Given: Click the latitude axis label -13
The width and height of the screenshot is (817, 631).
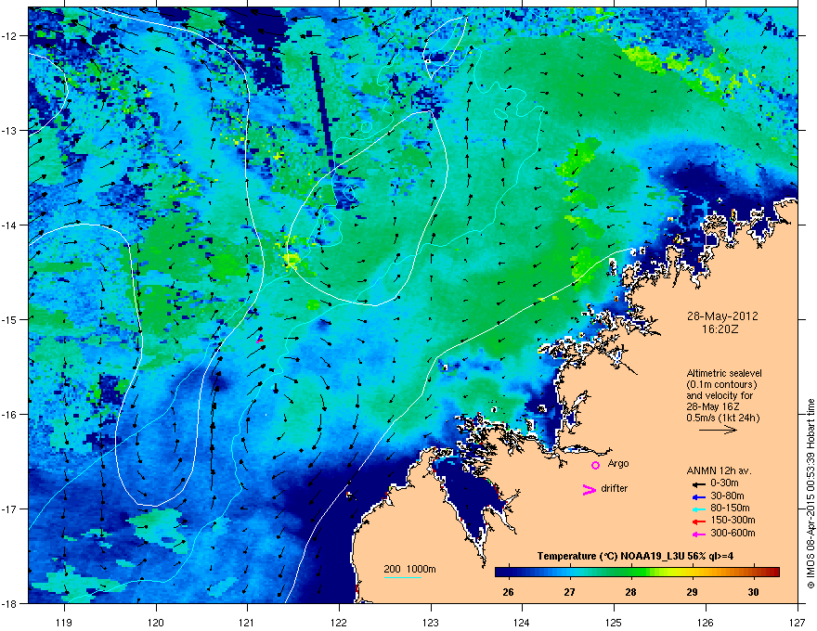Looking at the screenshot, I should (x=10, y=131).
